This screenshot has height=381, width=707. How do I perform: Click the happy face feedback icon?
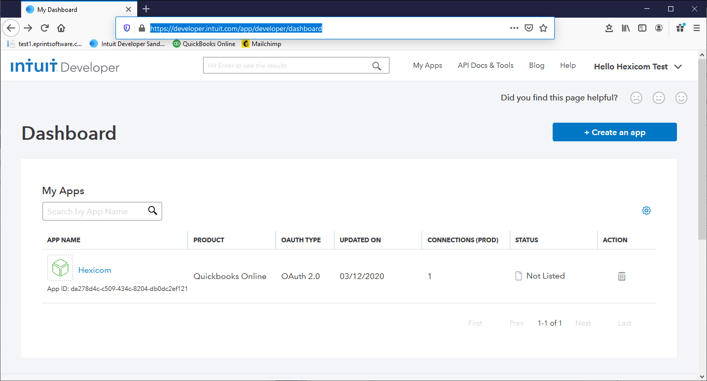(x=681, y=98)
